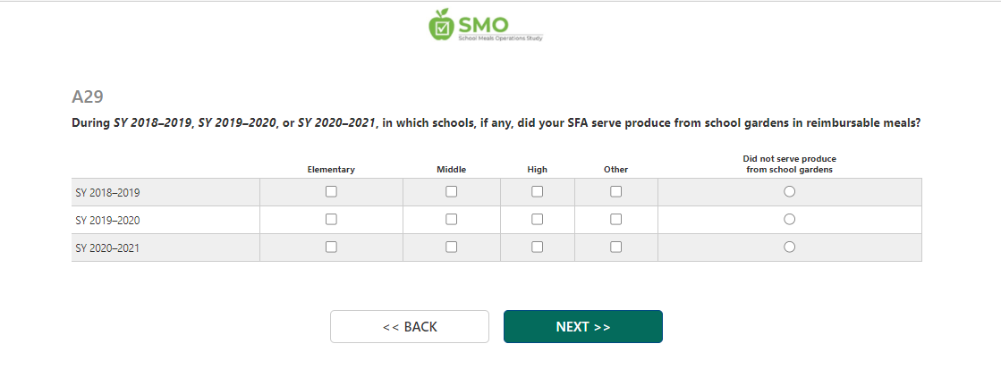Go to the next survey page
This screenshot has height=369, width=1001.
(582, 327)
